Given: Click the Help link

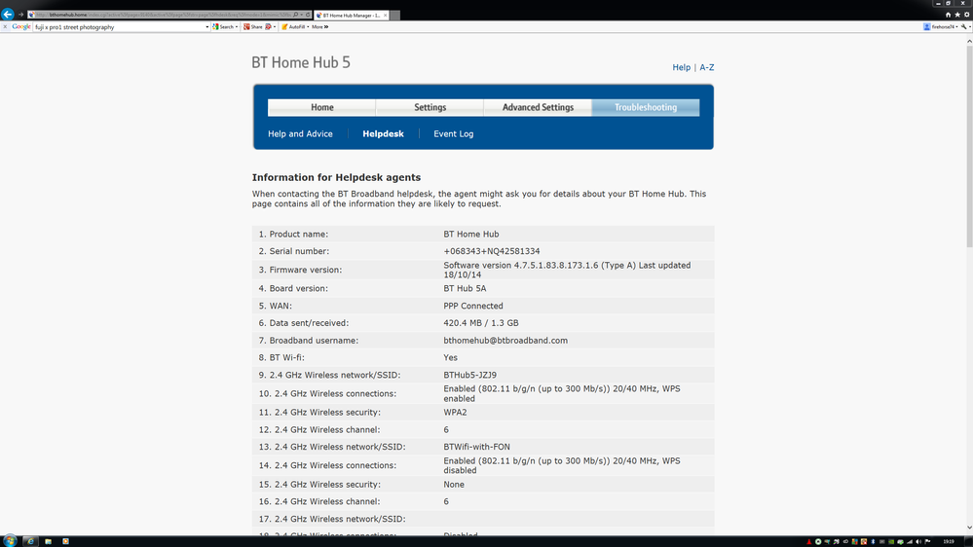Looking at the screenshot, I should [682, 67].
